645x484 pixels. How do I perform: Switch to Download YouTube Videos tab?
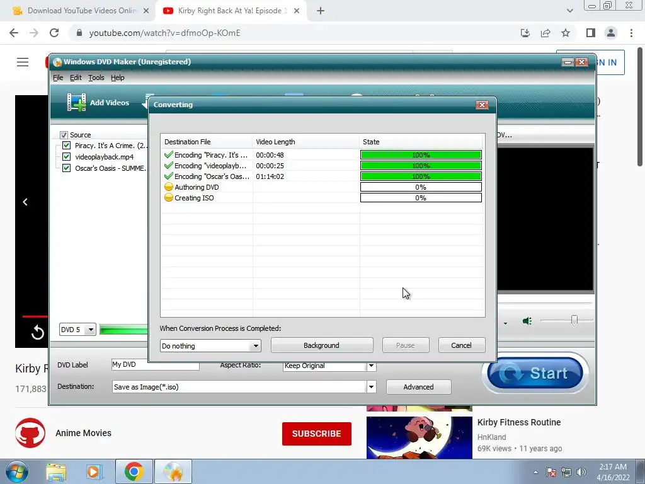[81, 11]
